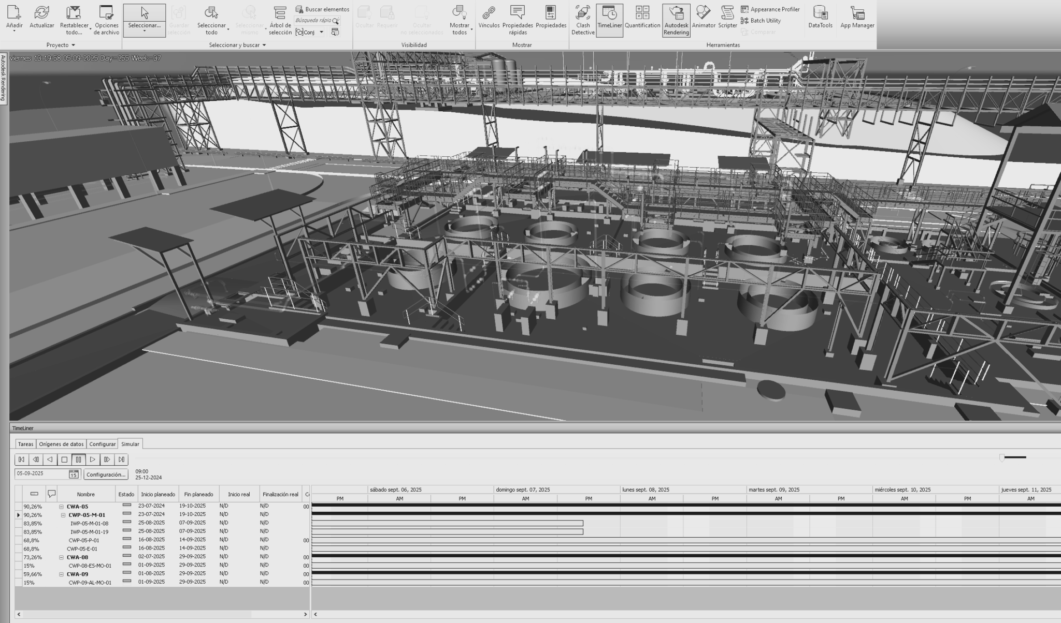This screenshot has height=623, width=1061.
Task: Open the Quantification tool
Action: tap(642, 21)
